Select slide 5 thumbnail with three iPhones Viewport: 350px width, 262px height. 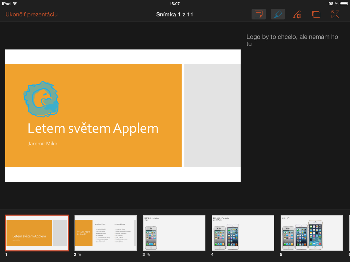pyautogui.click(x=312, y=233)
